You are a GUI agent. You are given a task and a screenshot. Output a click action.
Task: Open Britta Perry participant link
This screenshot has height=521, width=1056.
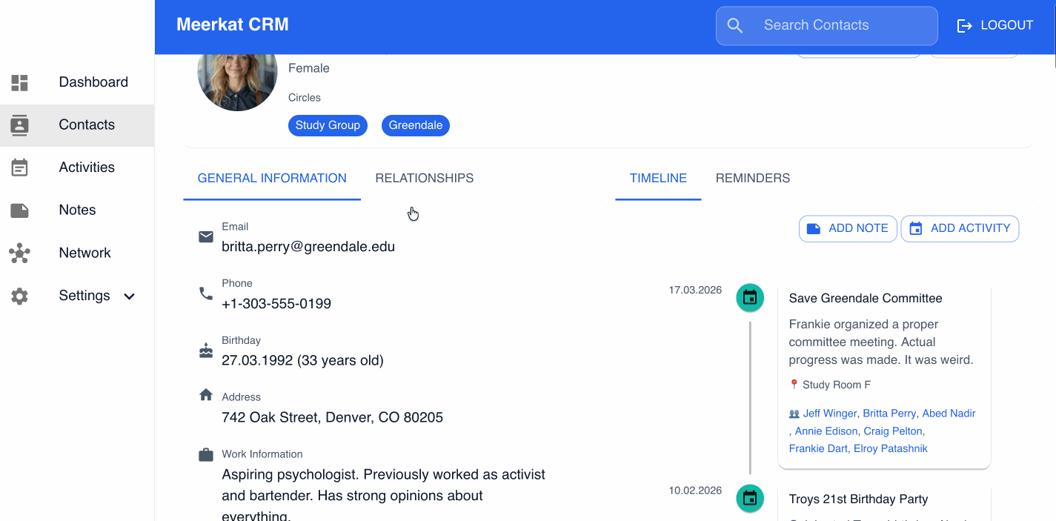click(889, 414)
